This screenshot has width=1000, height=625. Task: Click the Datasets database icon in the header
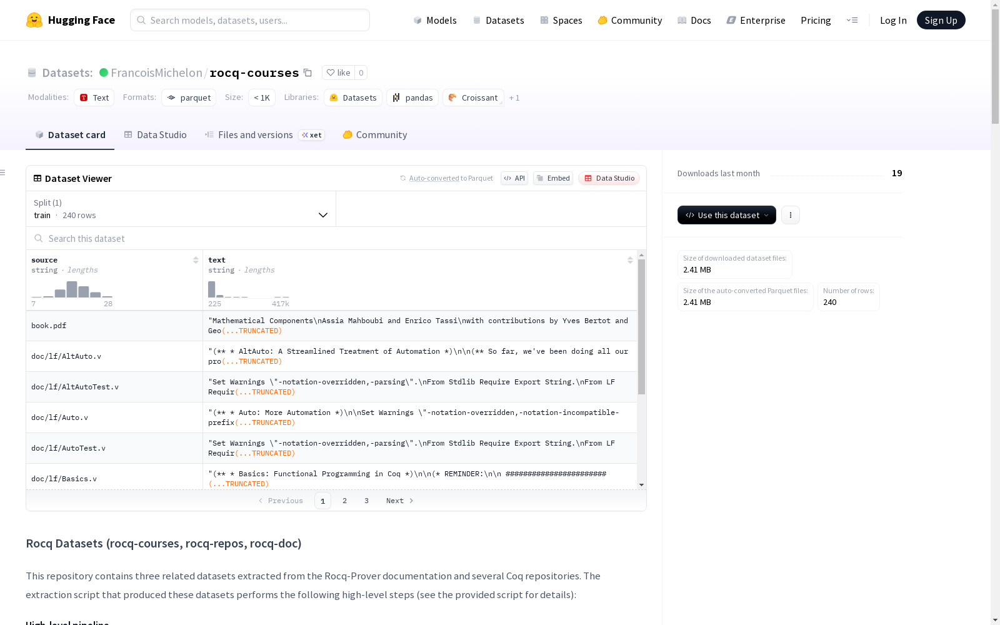[32, 72]
